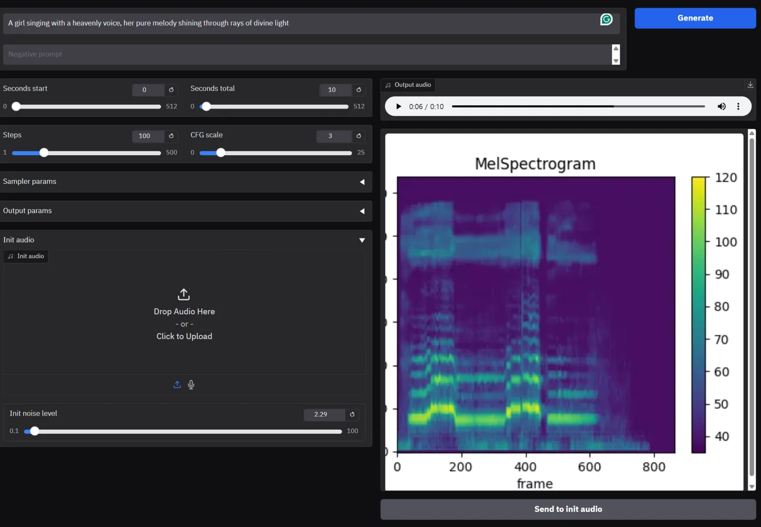Open the audio player more options menu
The image size is (761, 527).
pos(738,107)
